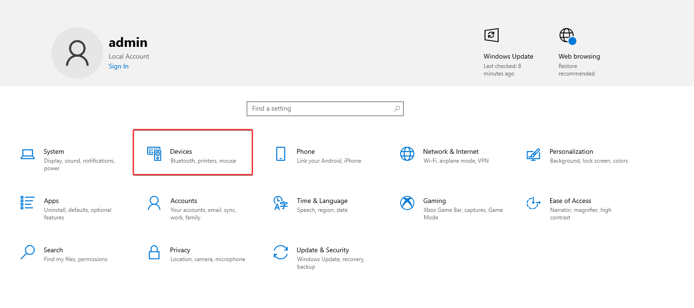This screenshot has width=694, height=308.
Task: Open Windows Update status shortcut
Action: pos(492,36)
